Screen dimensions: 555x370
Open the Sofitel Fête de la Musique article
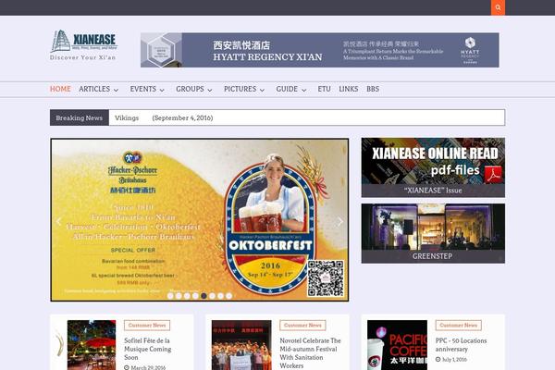pyautogui.click(x=148, y=349)
